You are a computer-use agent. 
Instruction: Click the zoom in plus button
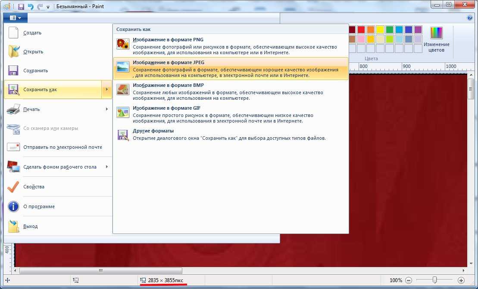[x=461, y=280]
